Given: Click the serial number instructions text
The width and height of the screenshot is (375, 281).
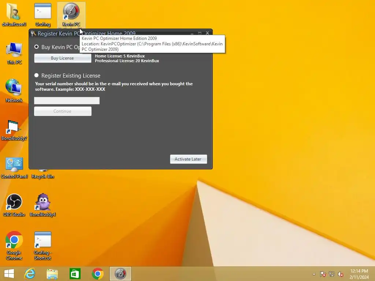Looking at the screenshot, I should [114, 86].
